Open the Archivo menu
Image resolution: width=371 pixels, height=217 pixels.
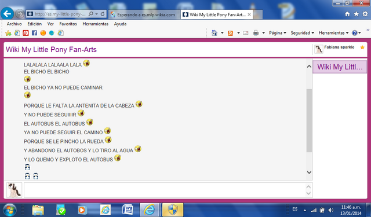(x=14, y=24)
